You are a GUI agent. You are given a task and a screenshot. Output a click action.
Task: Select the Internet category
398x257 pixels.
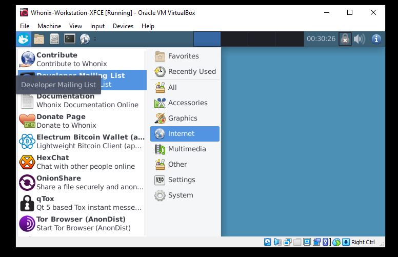185,134
